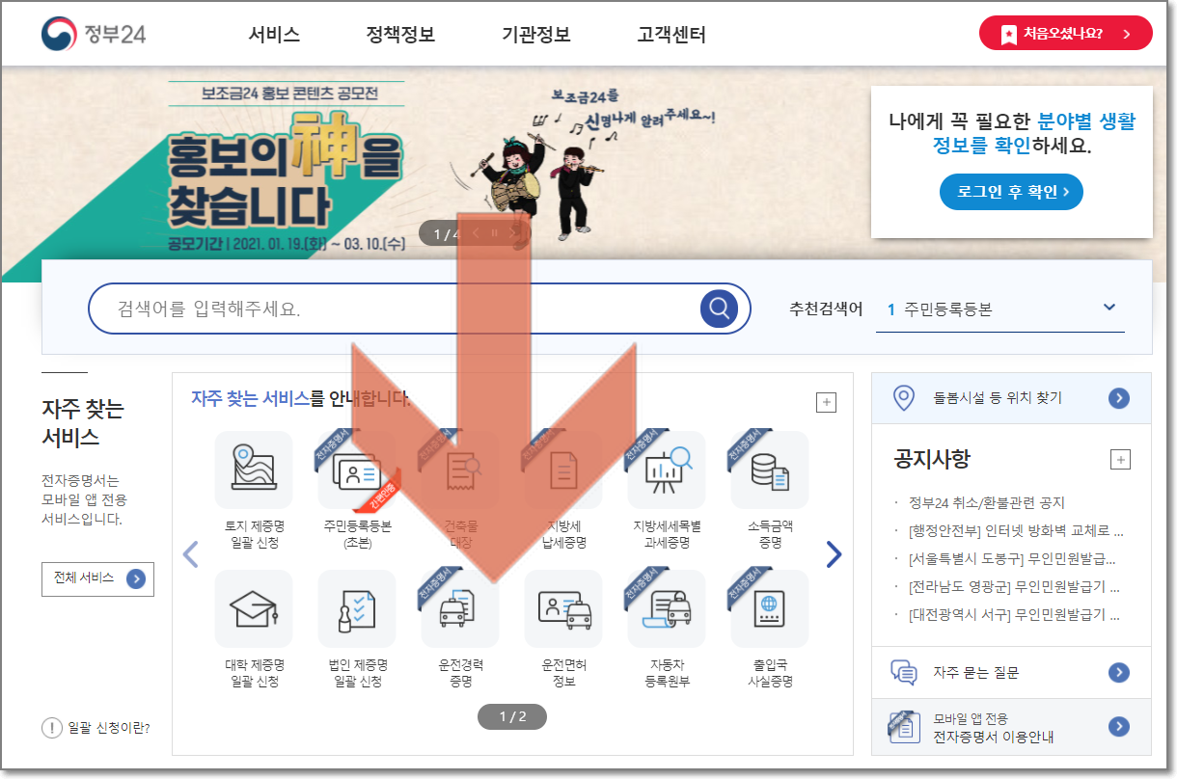Click the 돌봄시설 location pin icon

pyautogui.click(x=903, y=397)
